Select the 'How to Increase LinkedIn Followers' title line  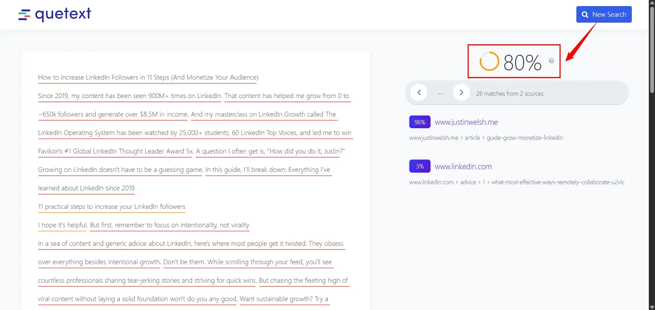pos(148,77)
